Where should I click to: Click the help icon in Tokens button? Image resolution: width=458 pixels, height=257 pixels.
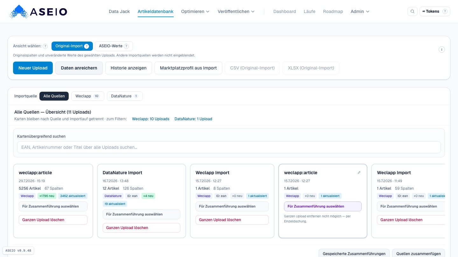445,11
